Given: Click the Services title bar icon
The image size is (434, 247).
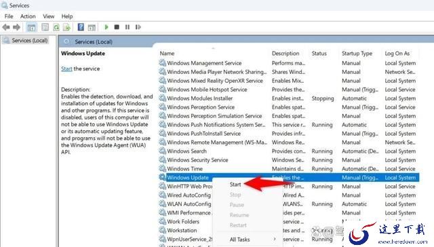Looking at the screenshot, I should tap(5, 5).
